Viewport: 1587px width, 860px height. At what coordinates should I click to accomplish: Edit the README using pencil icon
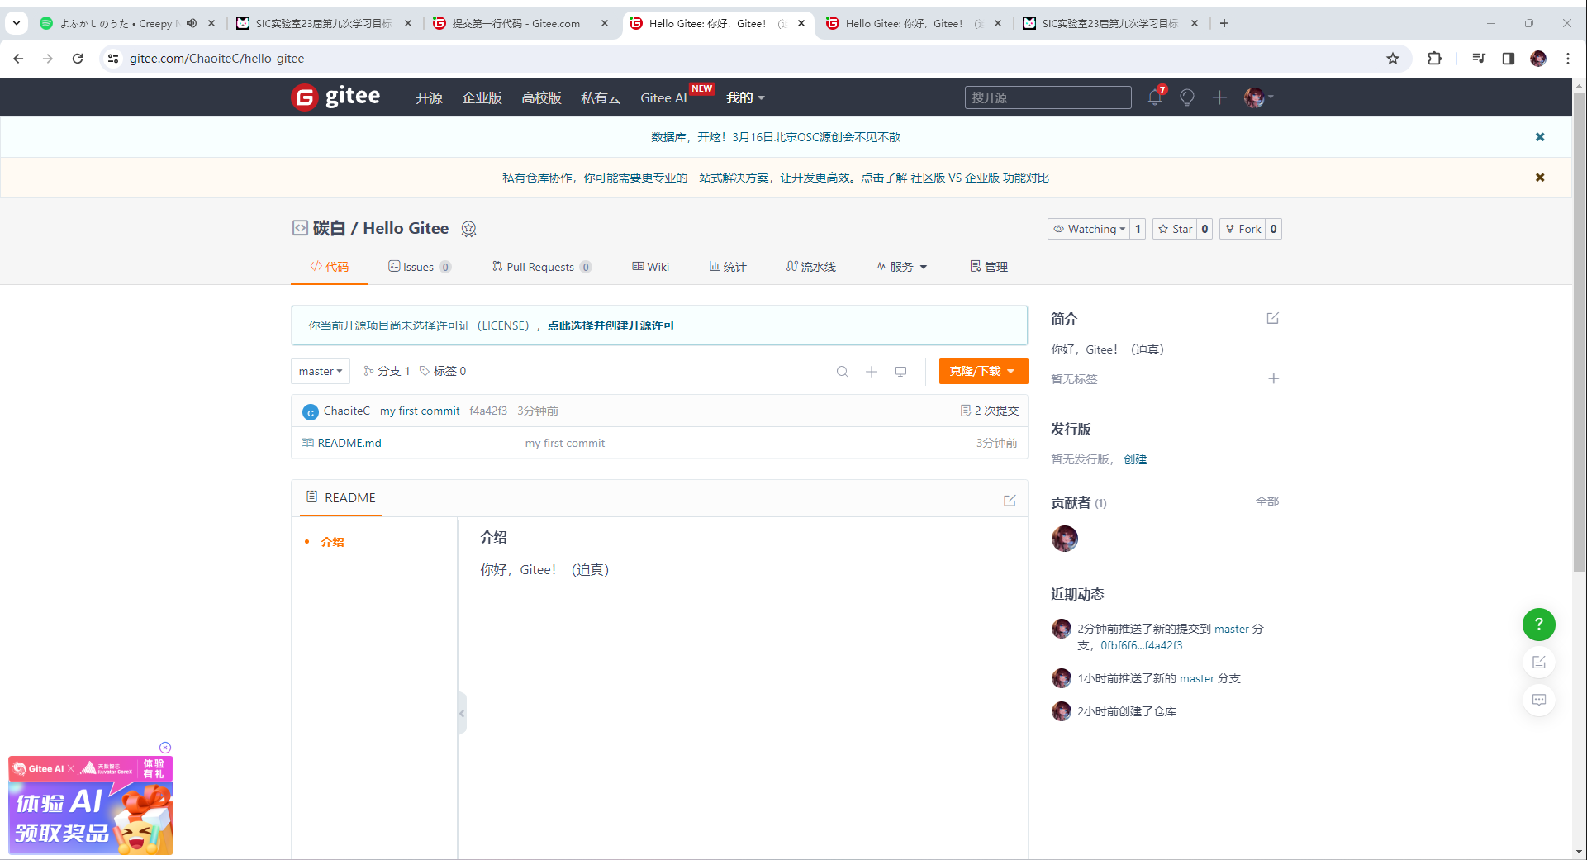1010,501
